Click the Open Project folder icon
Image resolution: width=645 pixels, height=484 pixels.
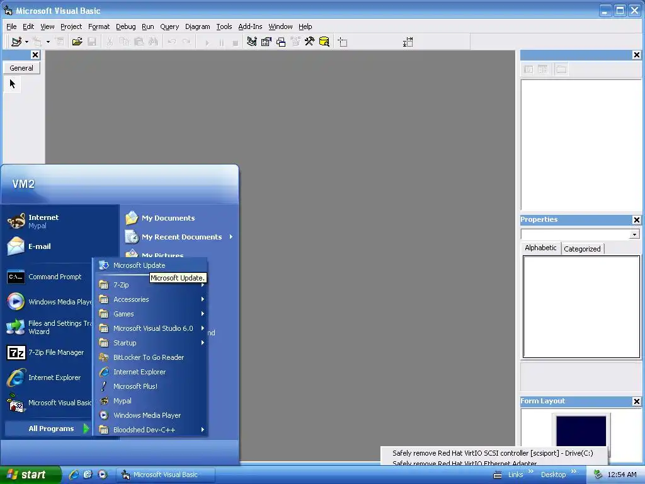pos(77,42)
